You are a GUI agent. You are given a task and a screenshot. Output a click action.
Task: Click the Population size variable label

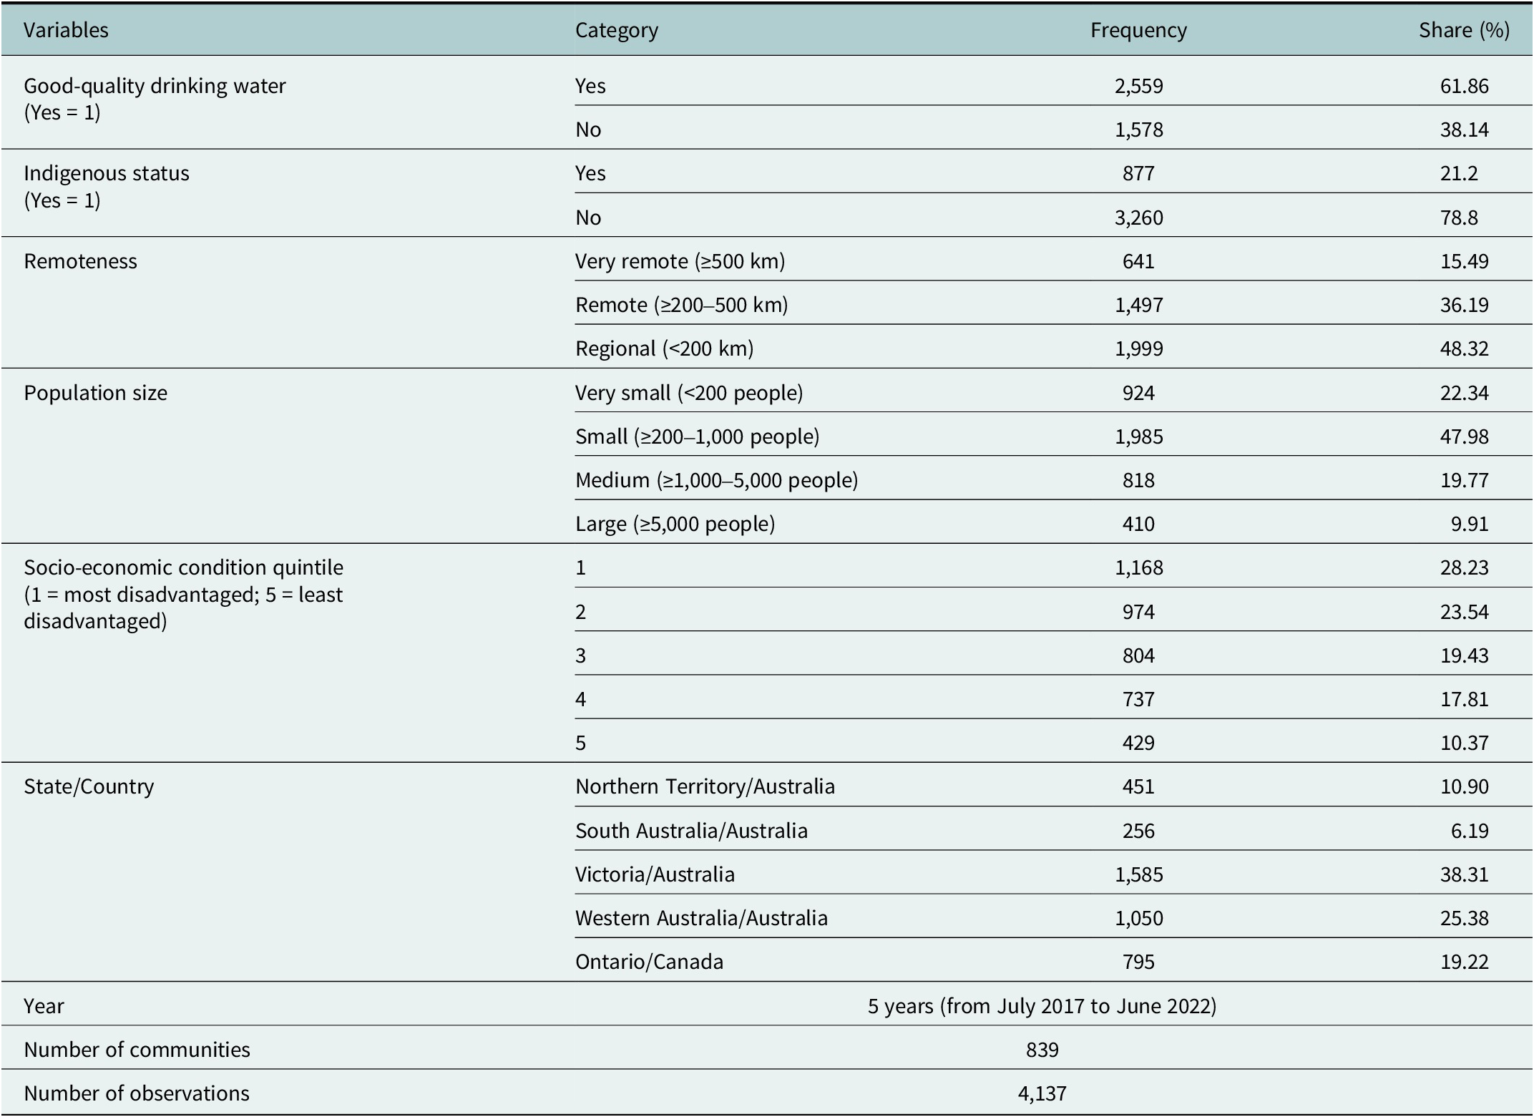pyautogui.click(x=95, y=393)
